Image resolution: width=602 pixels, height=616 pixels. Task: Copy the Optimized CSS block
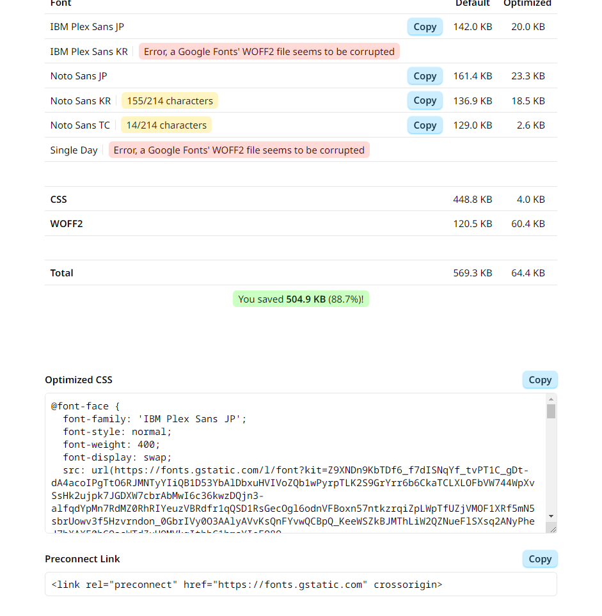click(540, 380)
